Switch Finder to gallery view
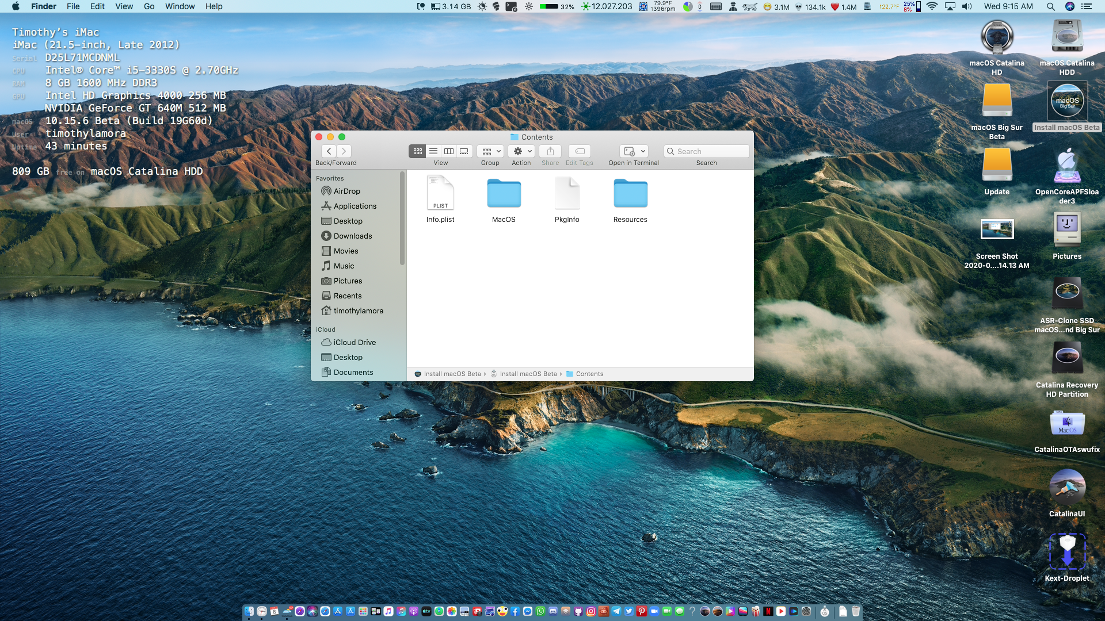 pos(464,151)
